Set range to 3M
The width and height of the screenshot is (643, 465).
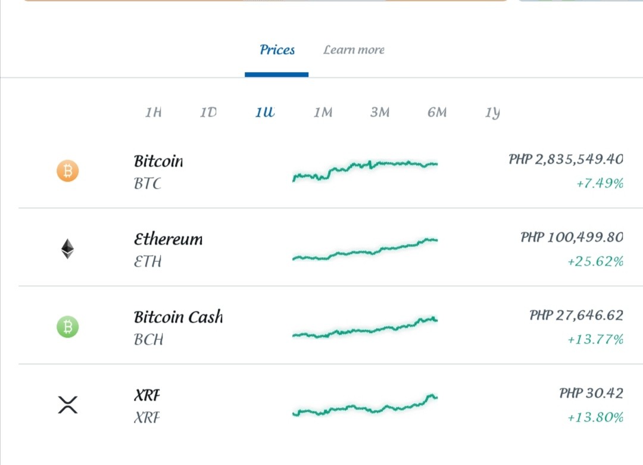click(380, 112)
